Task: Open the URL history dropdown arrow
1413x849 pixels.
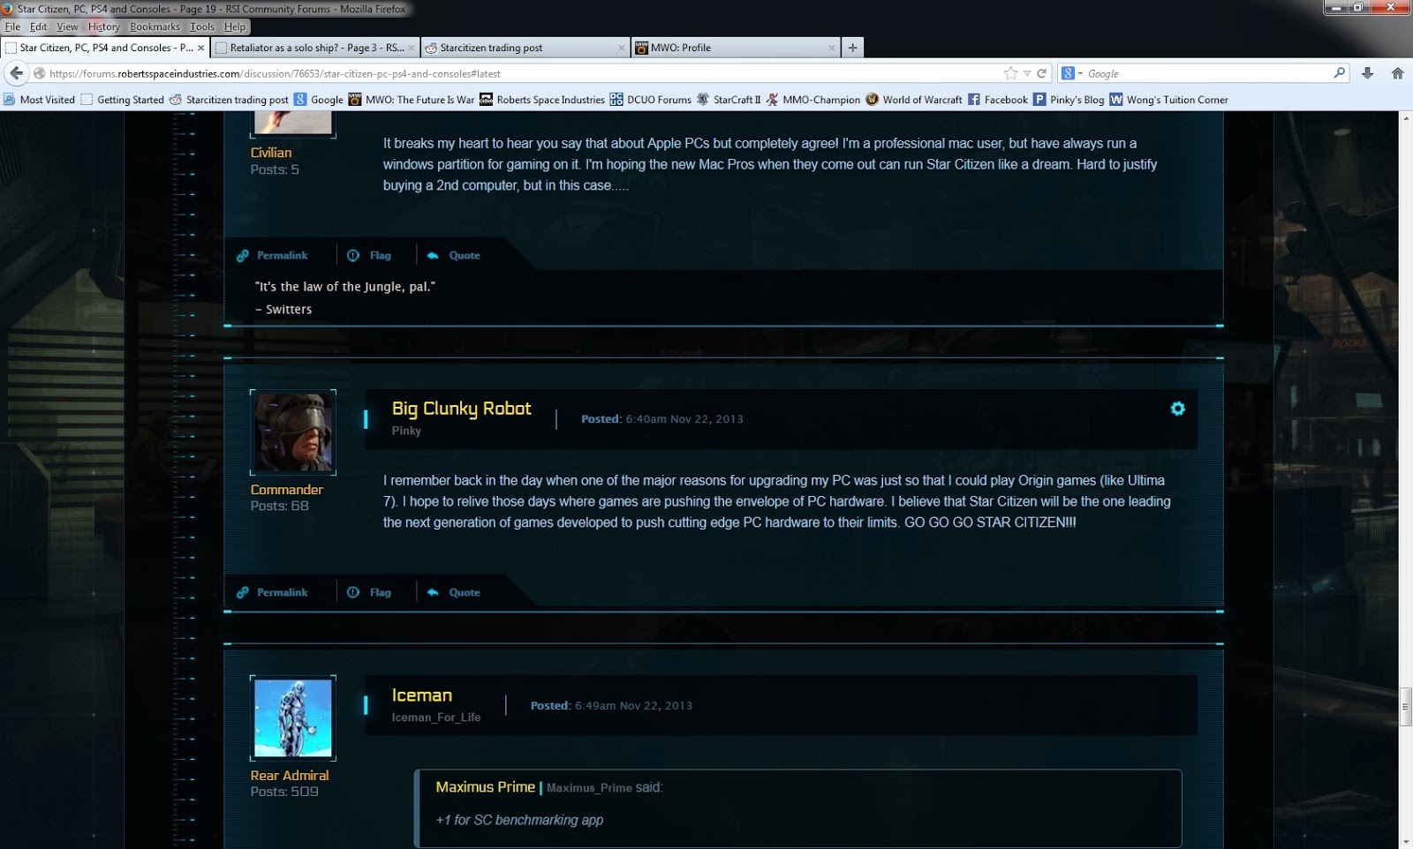Action: click(1027, 73)
